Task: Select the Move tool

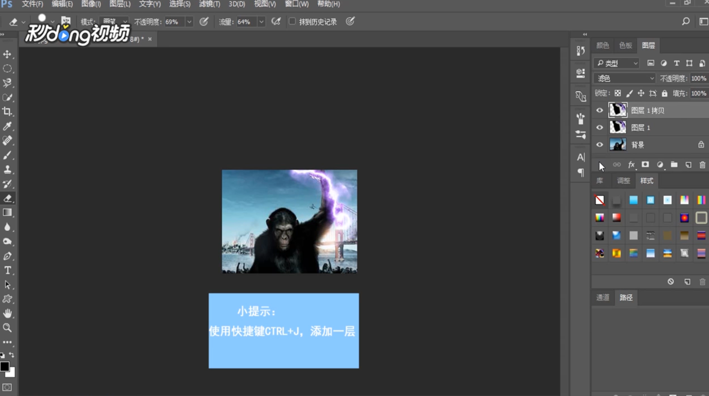Action: (7, 54)
